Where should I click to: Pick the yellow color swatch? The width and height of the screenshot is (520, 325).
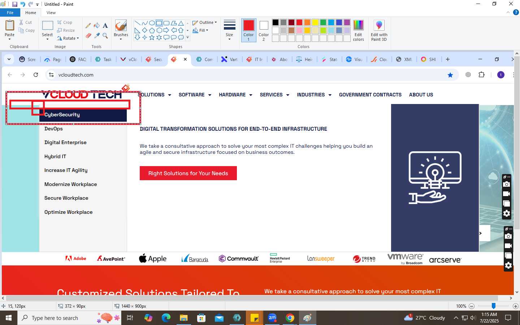315,22
